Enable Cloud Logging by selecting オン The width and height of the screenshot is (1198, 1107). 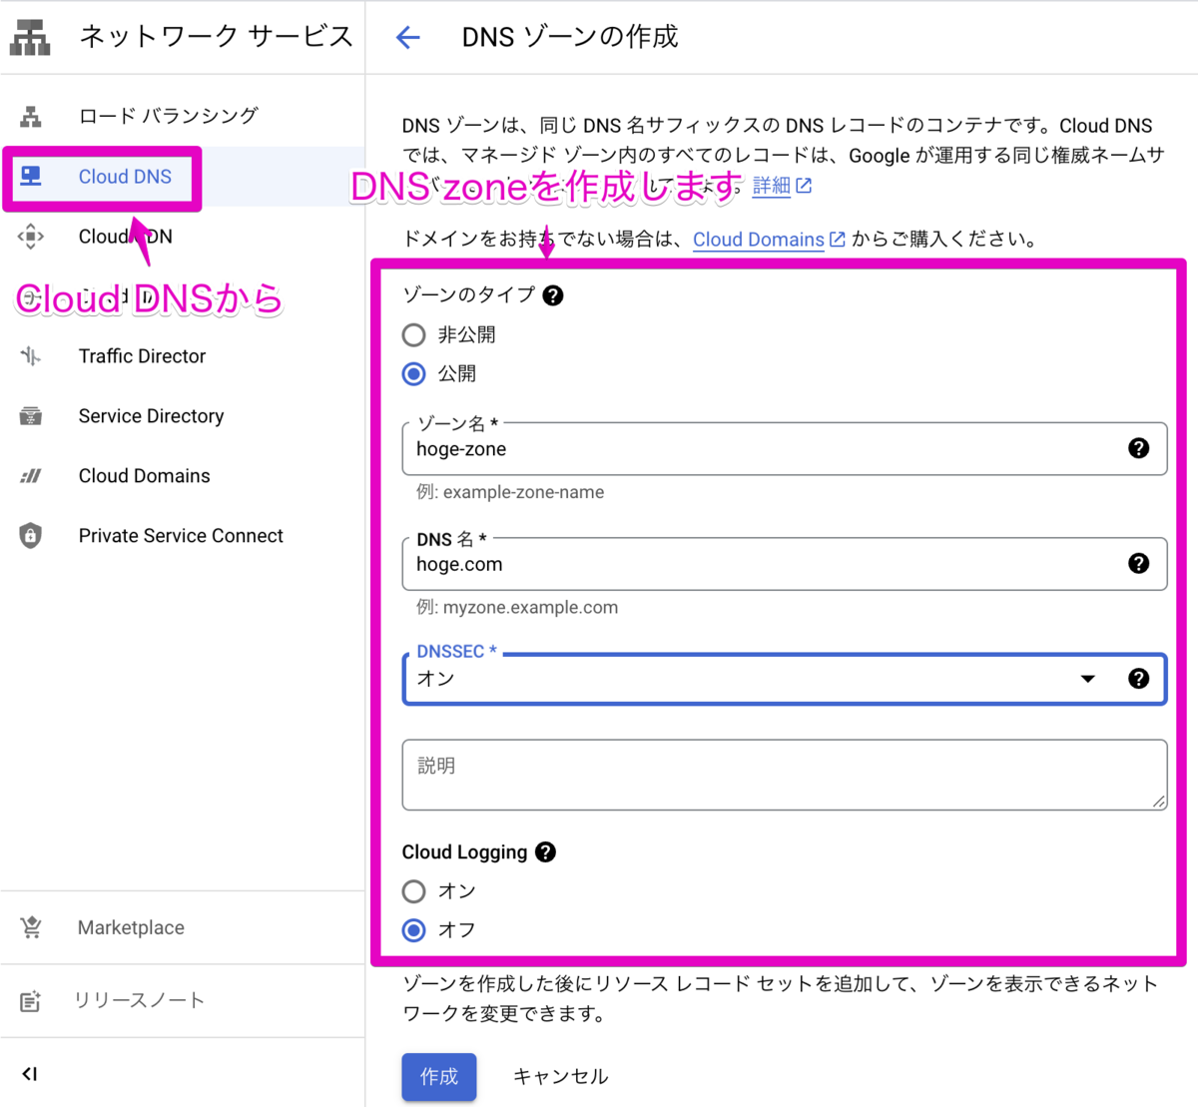pos(413,891)
